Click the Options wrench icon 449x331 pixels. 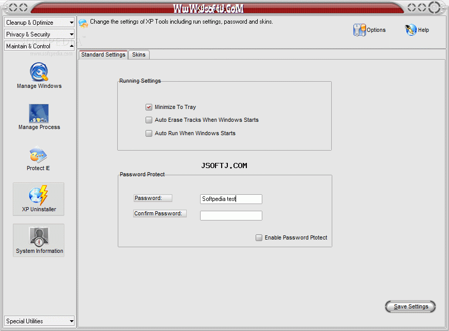(360, 30)
